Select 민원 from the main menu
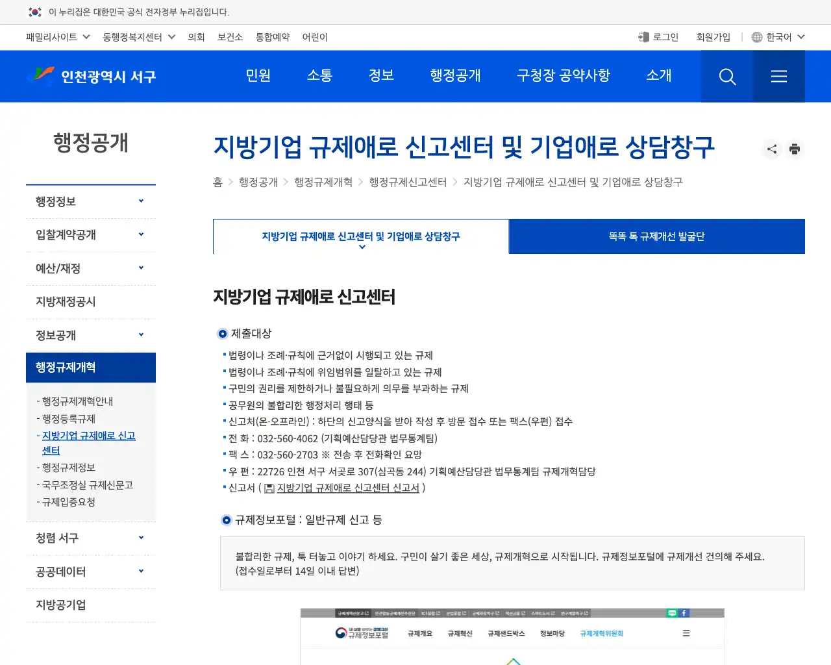 (x=258, y=76)
